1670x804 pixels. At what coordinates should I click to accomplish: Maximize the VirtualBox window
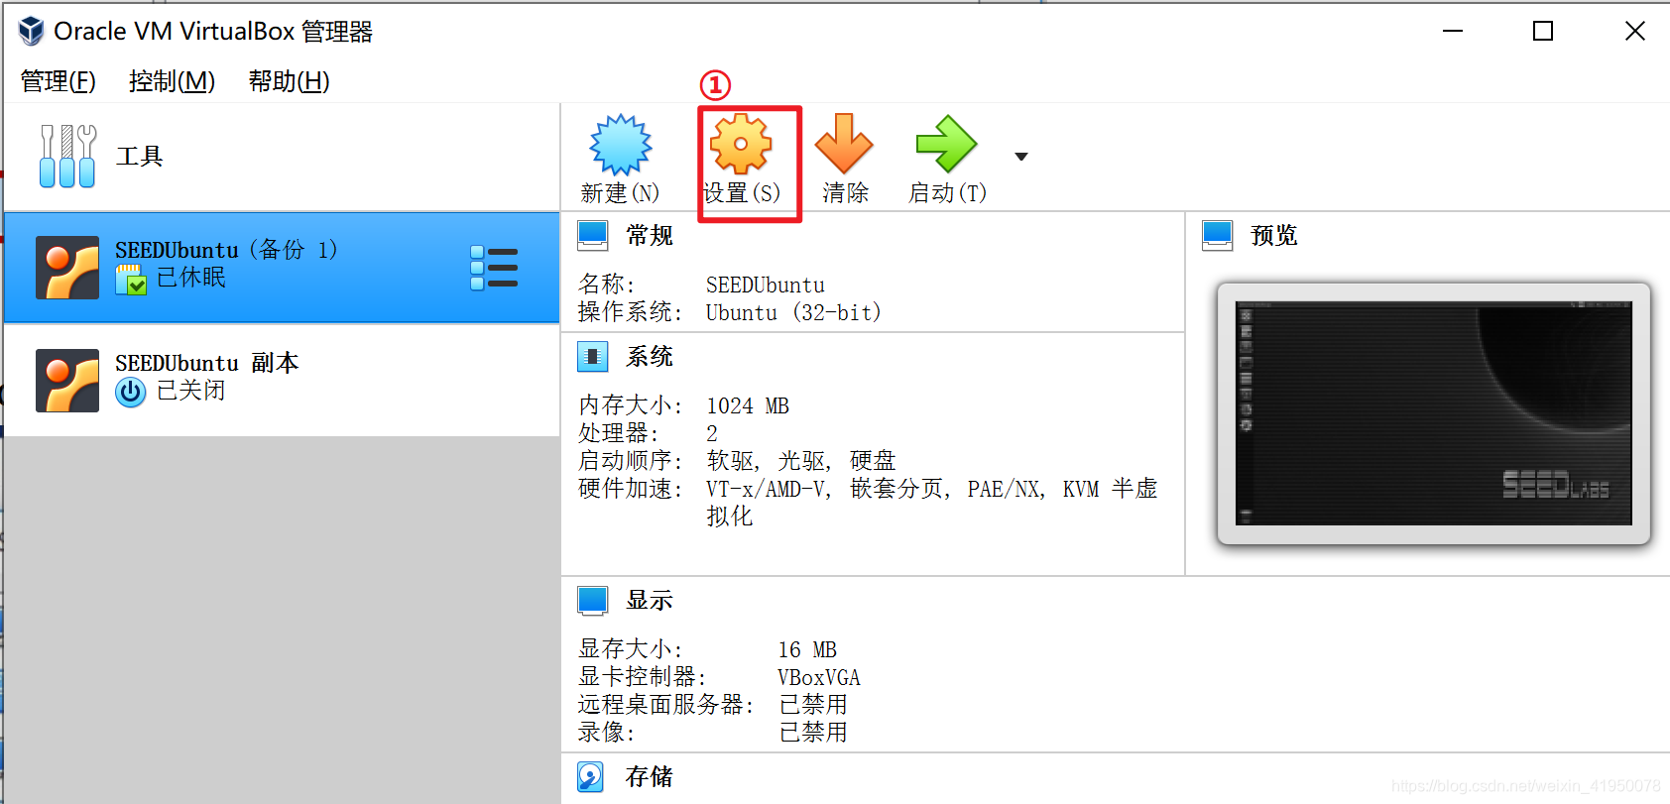1543,31
